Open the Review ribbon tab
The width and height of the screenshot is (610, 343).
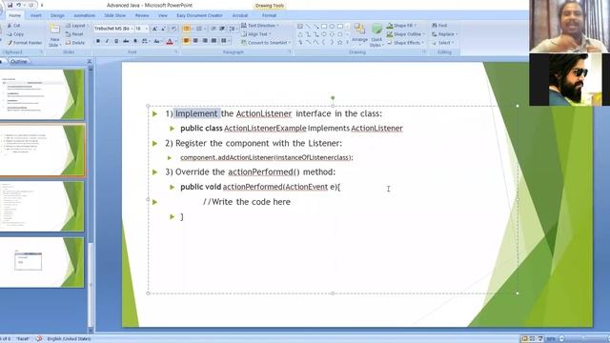(x=142, y=15)
